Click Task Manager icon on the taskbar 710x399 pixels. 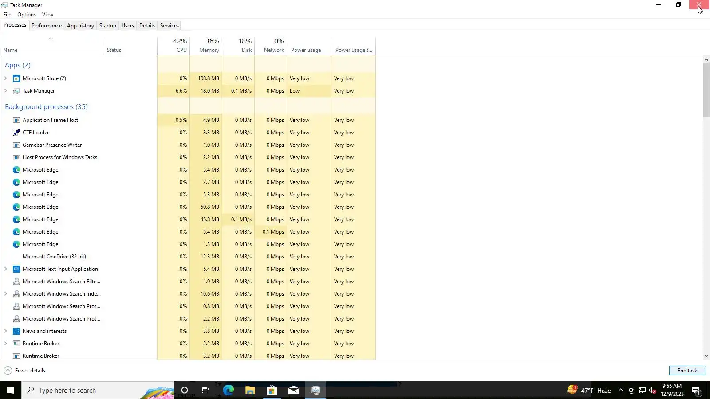click(x=316, y=390)
